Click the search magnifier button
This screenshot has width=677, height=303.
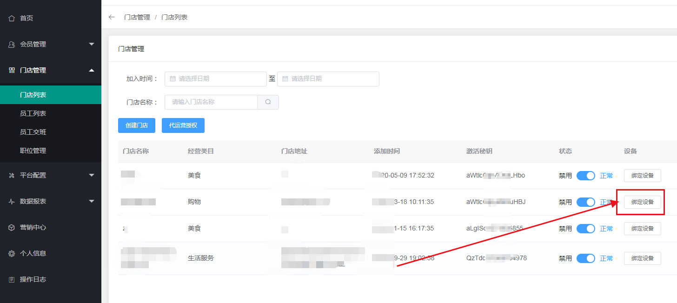(x=268, y=102)
